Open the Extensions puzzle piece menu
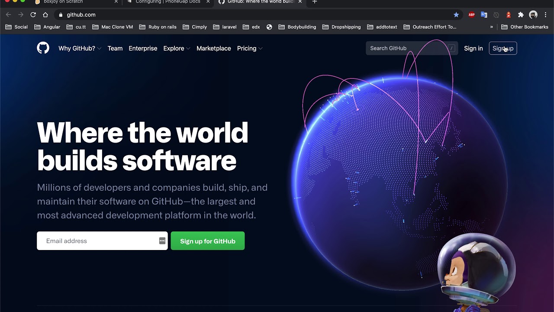Image resolution: width=554 pixels, height=312 pixels. pyautogui.click(x=521, y=15)
